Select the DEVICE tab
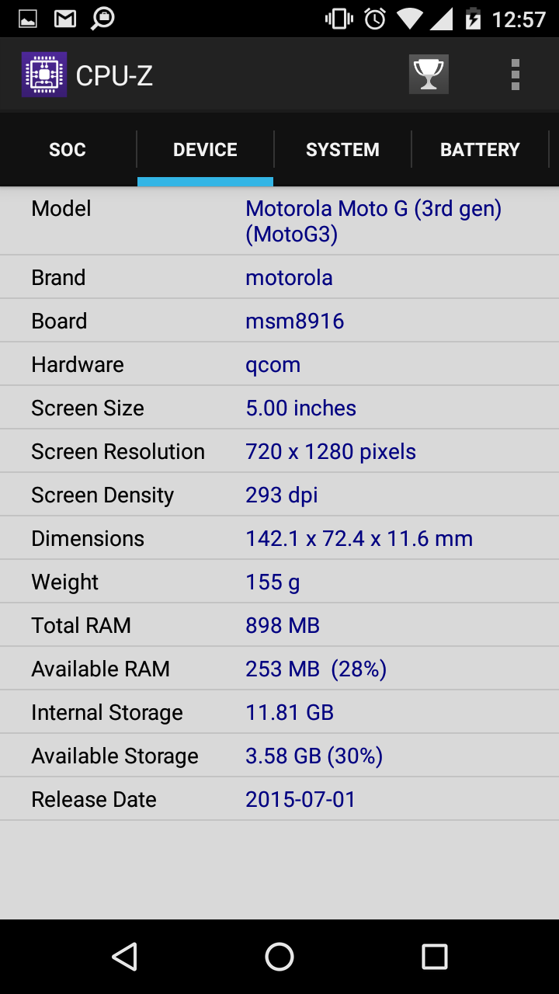The image size is (559, 994). coord(206,150)
